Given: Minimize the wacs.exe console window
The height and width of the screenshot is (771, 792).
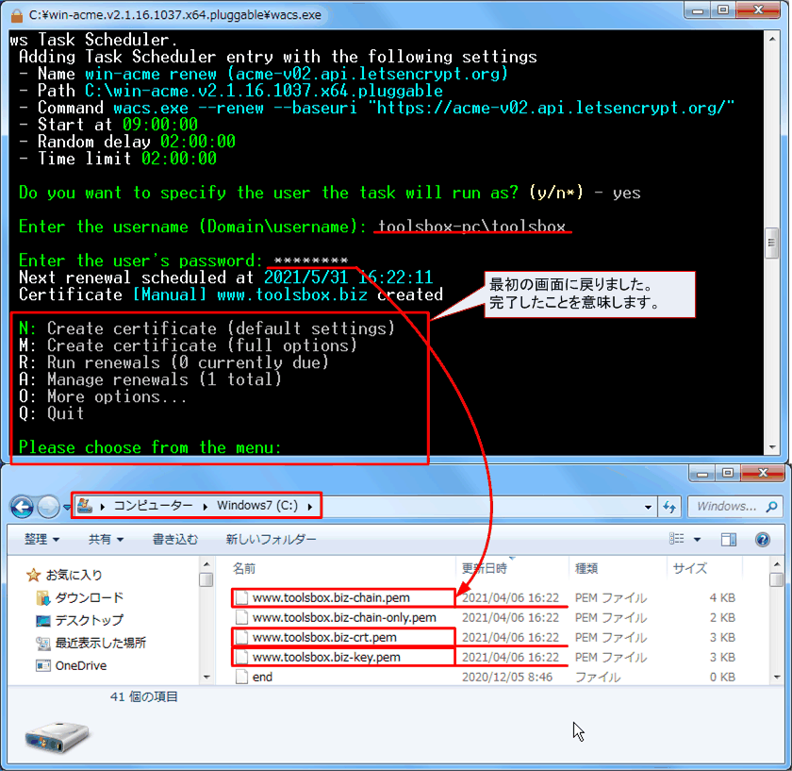Looking at the screenshot, I should click(698, 10).
